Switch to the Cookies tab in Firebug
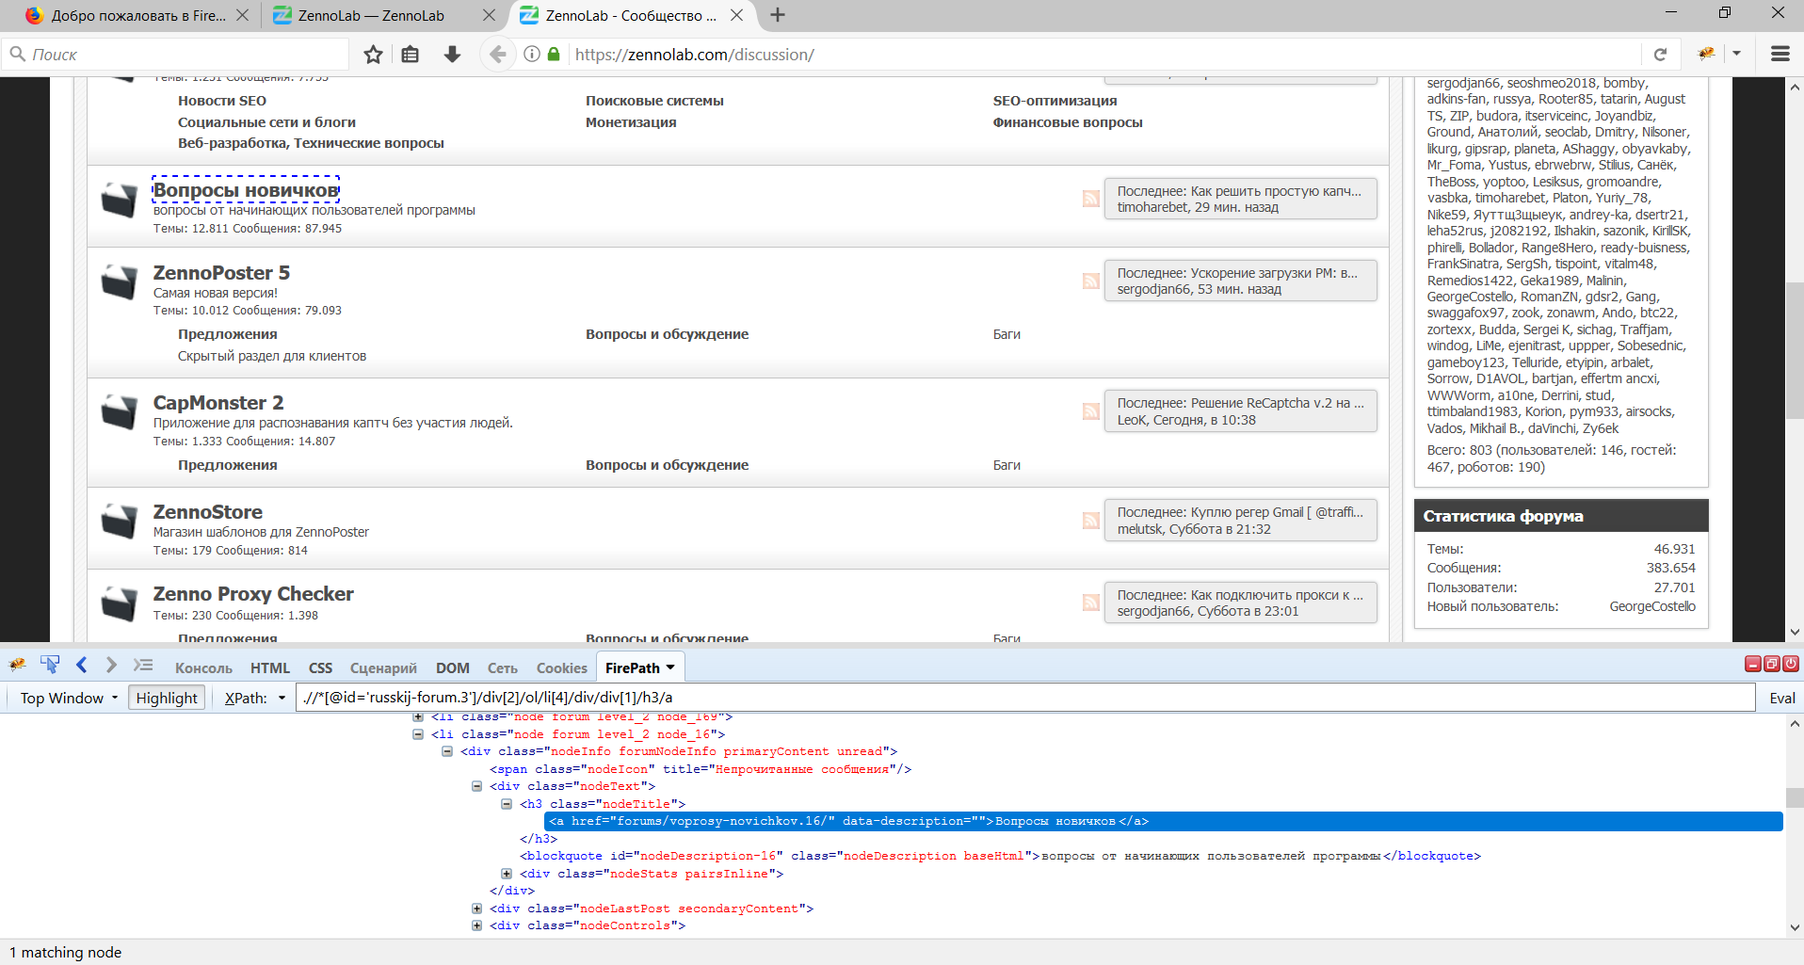Image resolution: width=1804 pixels, height=965 pixels. tap(562, 667)
